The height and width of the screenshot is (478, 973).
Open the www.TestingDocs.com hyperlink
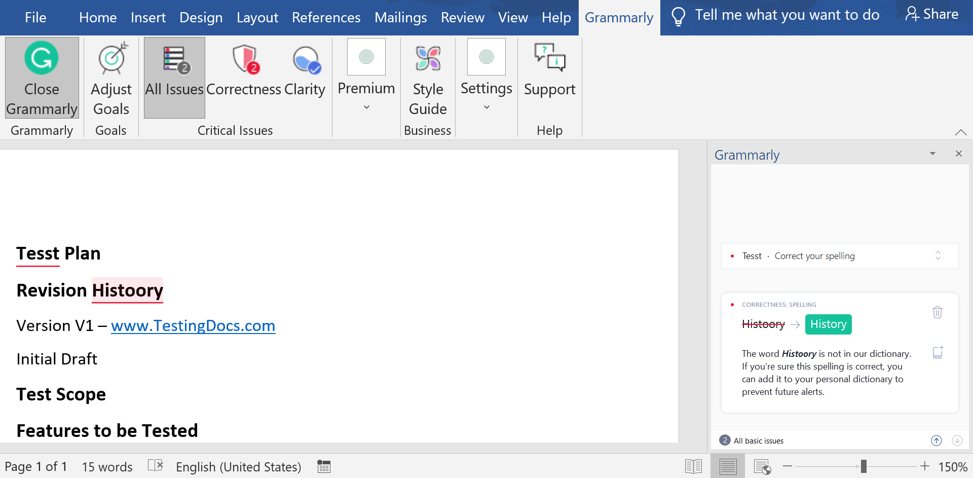193,325
